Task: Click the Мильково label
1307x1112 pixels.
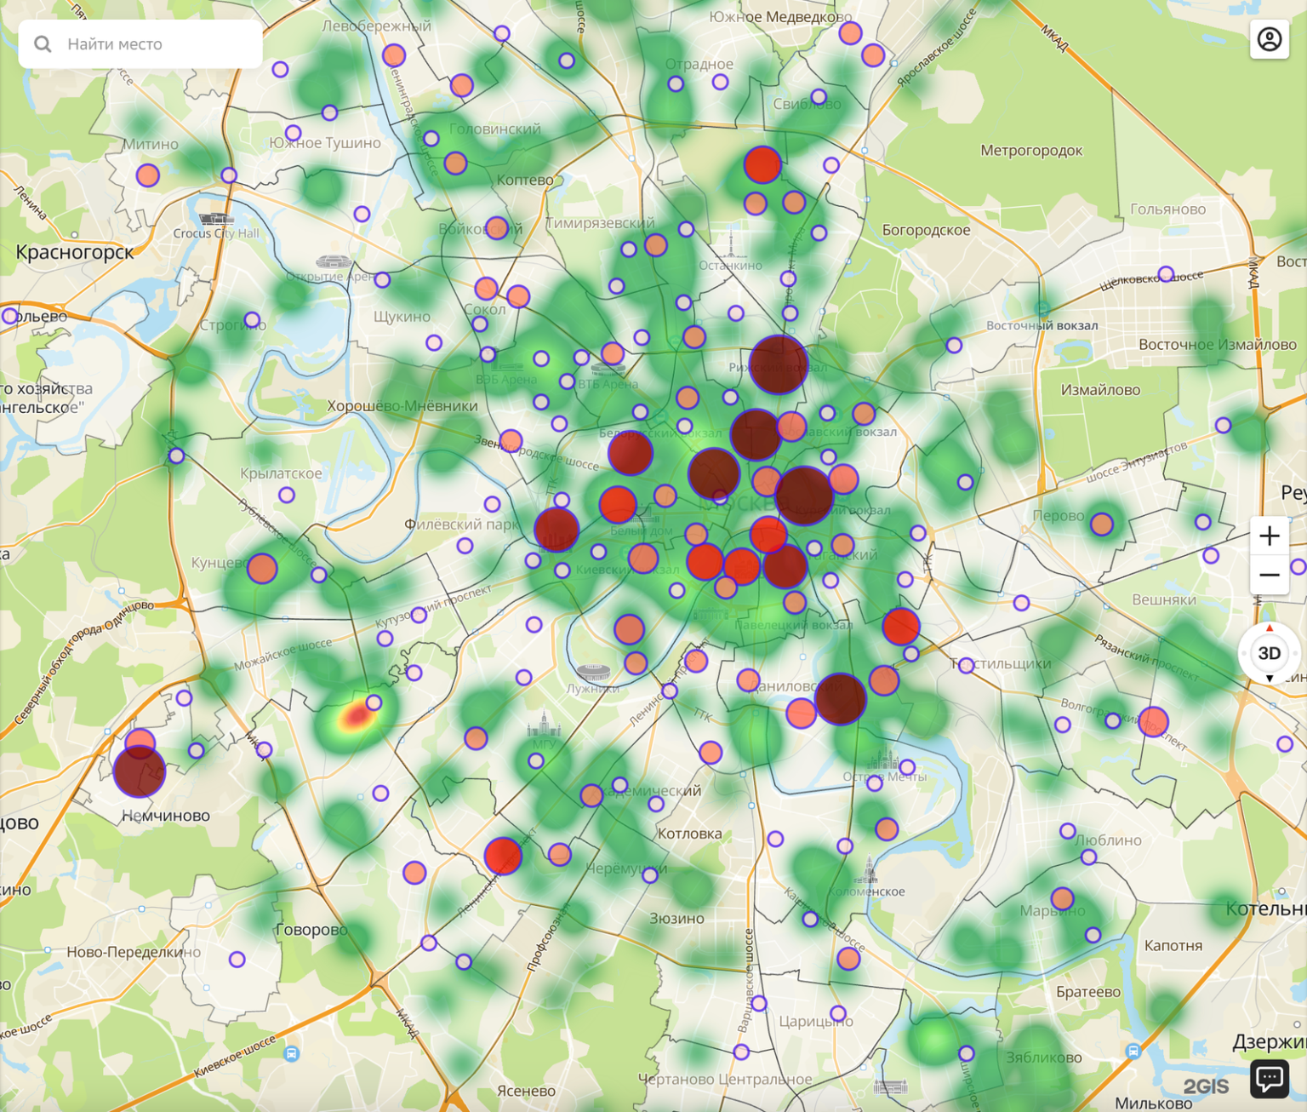Action: click(x=1154, y=1103)
